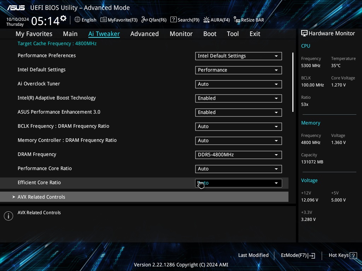Click Memory Frequency 4800 MHz value
This screenshot has height=271, width=362.
[x=310, y=143]
